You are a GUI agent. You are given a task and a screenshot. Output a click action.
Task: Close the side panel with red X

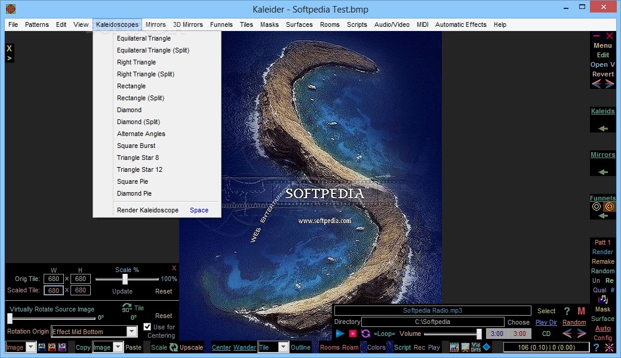[610, 36]
